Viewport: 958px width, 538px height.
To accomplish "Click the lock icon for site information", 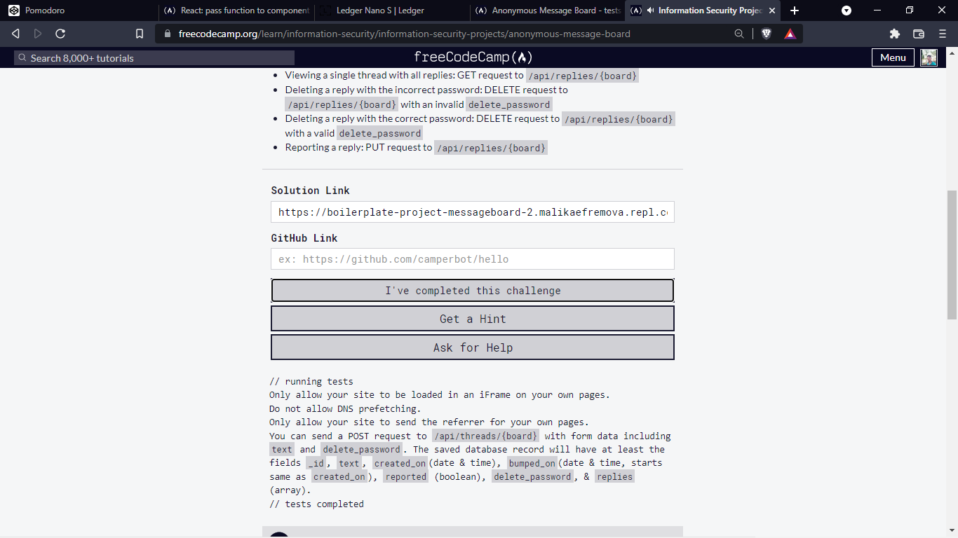I will point(167,34).
